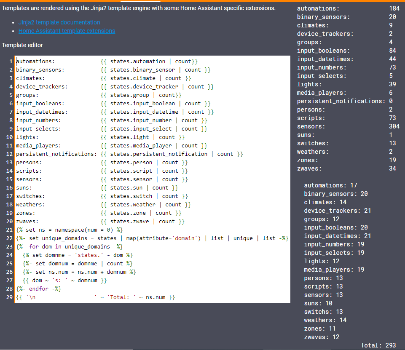405x350 pixels.
Task: Click 'input_datetimes:' label in the editor
Action: click(x=42, y=112)
